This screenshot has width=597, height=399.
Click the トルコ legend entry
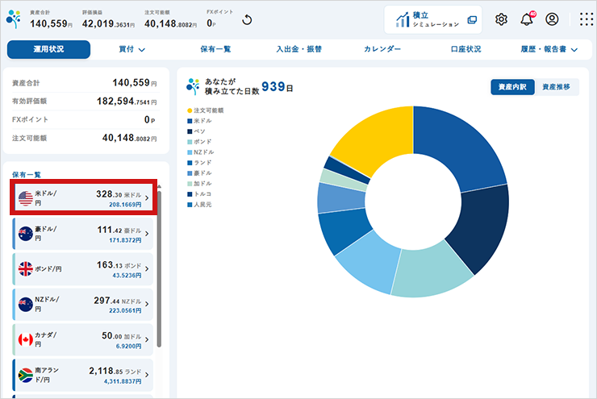click(x=199, y=194)
